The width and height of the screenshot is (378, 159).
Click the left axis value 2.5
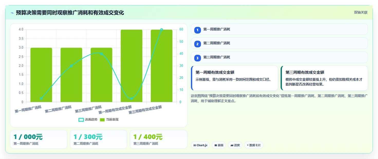click(x=21, y=57)
